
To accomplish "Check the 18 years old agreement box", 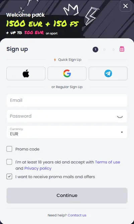I will coord(9,162).
